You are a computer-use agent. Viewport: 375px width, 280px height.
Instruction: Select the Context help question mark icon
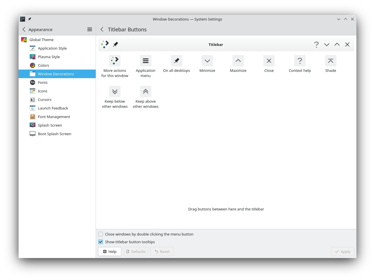tap(300, 61)
